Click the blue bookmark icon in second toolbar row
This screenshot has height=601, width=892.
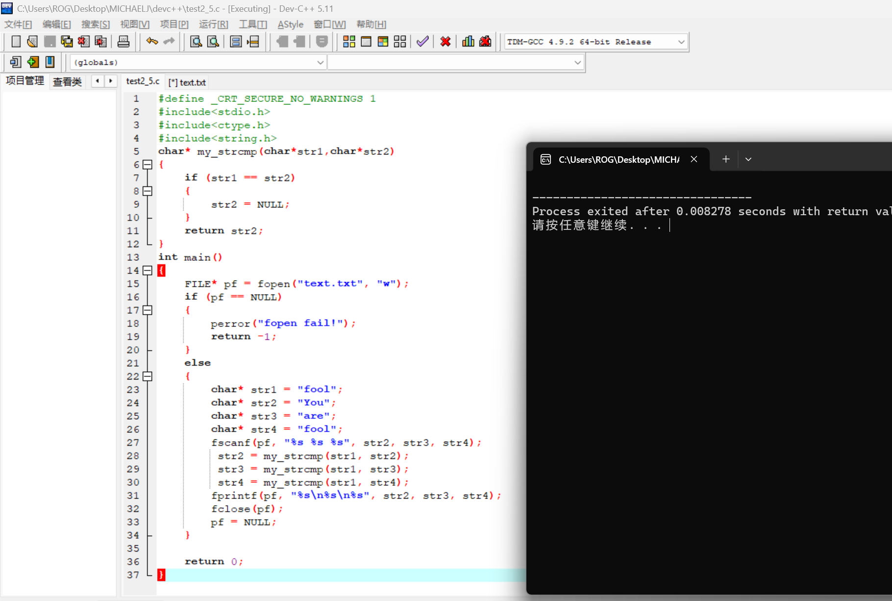[x=50, y=62]
